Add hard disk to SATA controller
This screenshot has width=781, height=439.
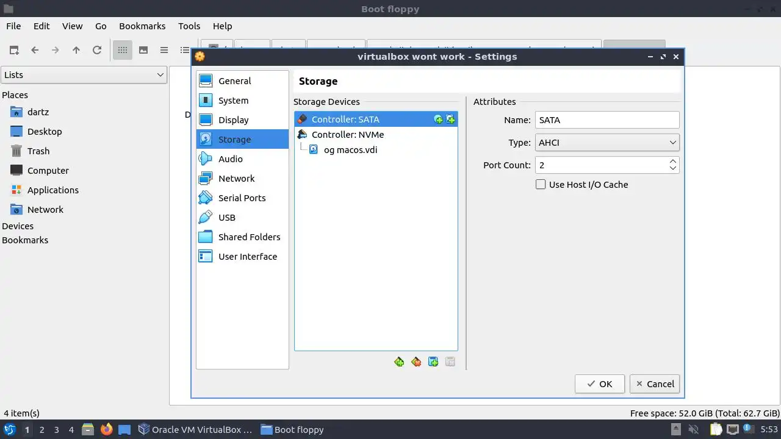tap(450, 120)
